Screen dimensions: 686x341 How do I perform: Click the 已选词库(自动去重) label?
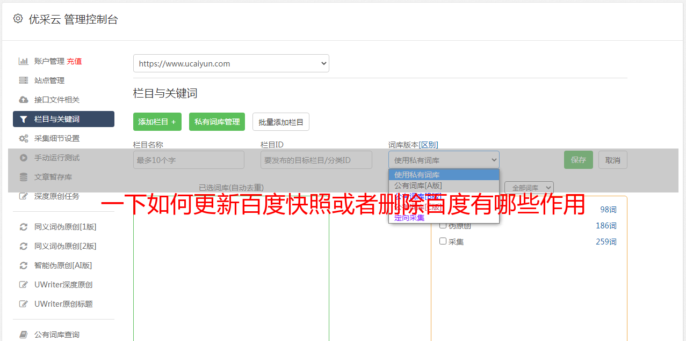231,188
